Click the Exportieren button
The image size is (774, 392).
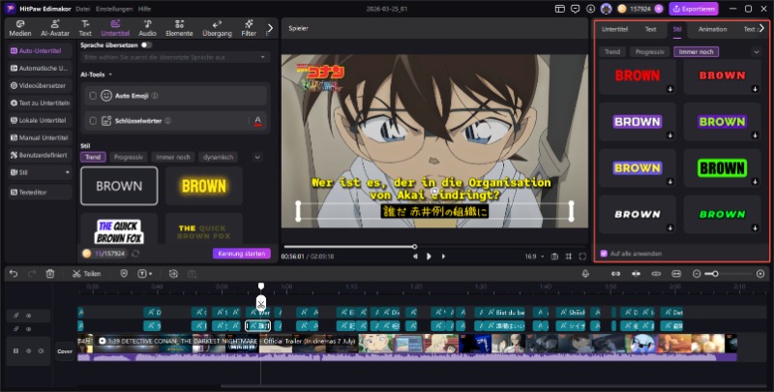(694, 9)
